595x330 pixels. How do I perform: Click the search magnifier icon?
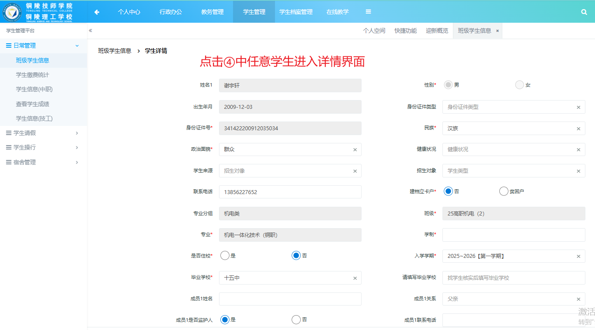coord(584,12)
